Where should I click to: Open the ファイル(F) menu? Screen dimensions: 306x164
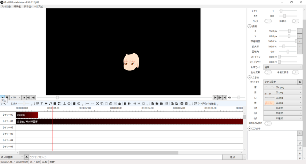point(6,6)
